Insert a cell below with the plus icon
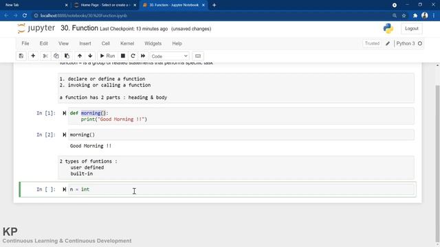Image resolution: width=440 pixels, height=247 pixels. (x=33, y=56)
